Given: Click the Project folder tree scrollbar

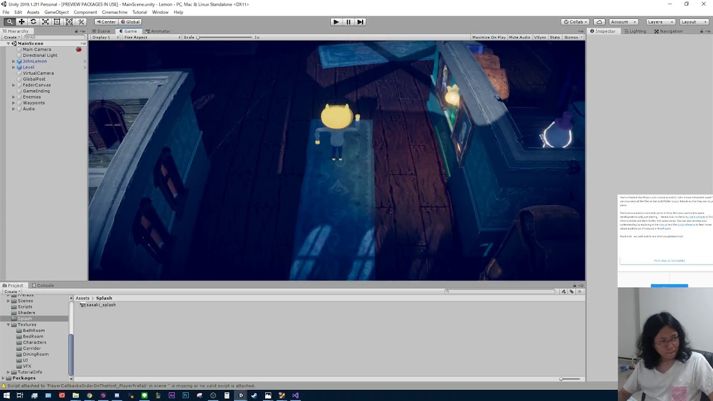Looking at the screenshot, I should (71, 354).
